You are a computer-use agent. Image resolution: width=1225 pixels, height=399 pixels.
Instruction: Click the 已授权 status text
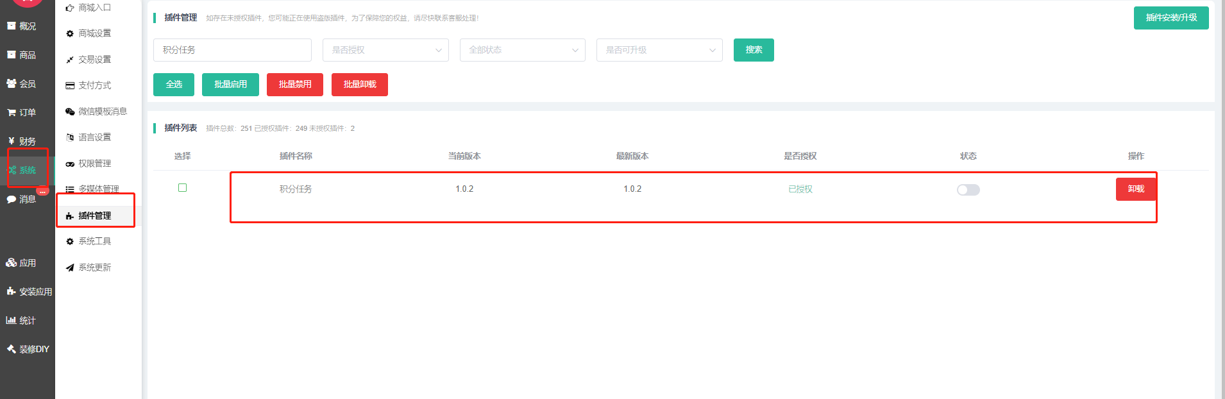(800, 189)
